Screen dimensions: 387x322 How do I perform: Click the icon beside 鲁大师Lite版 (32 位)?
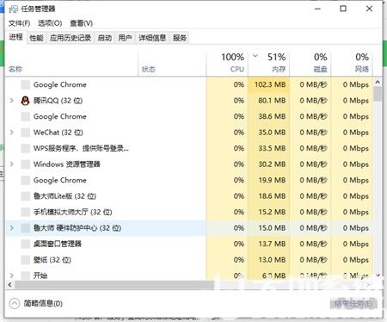(x=26, y=196)
